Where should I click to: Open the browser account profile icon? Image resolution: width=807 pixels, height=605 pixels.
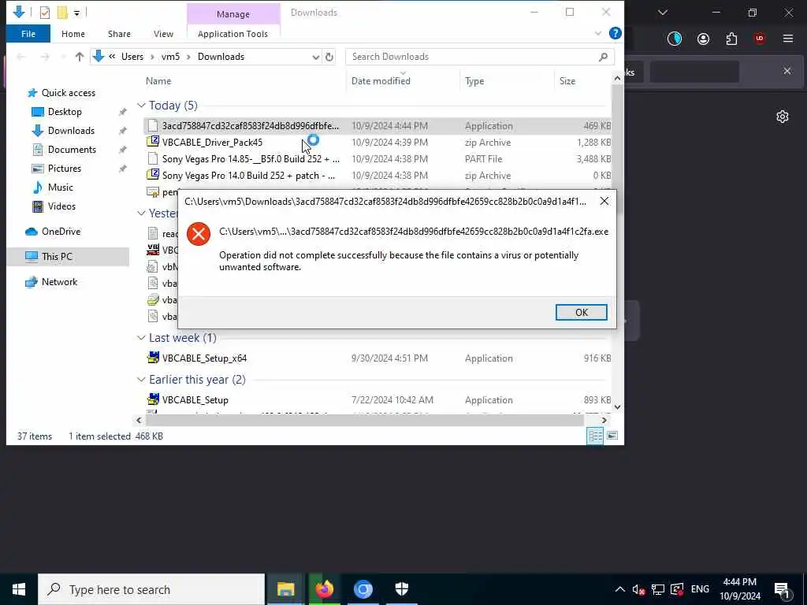tap(703, 39)
